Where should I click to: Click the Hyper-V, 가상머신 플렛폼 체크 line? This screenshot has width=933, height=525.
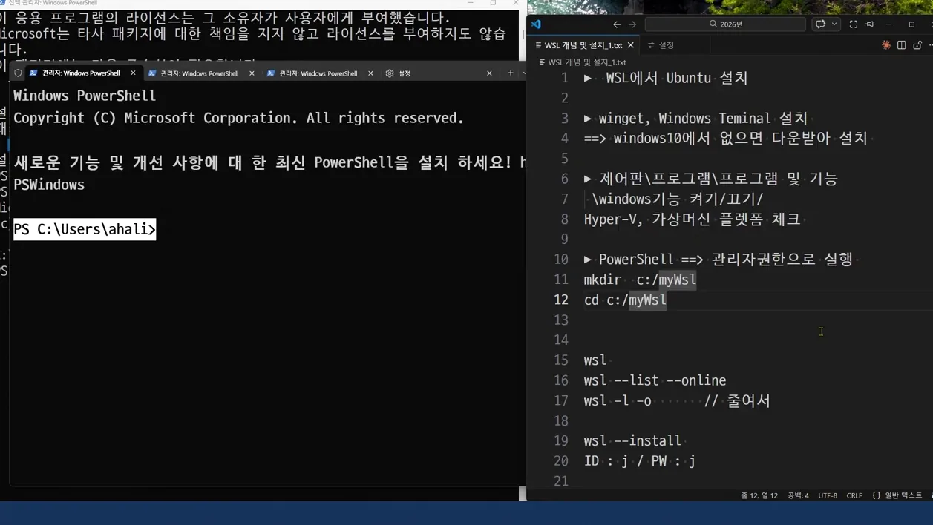pos(692,219)
